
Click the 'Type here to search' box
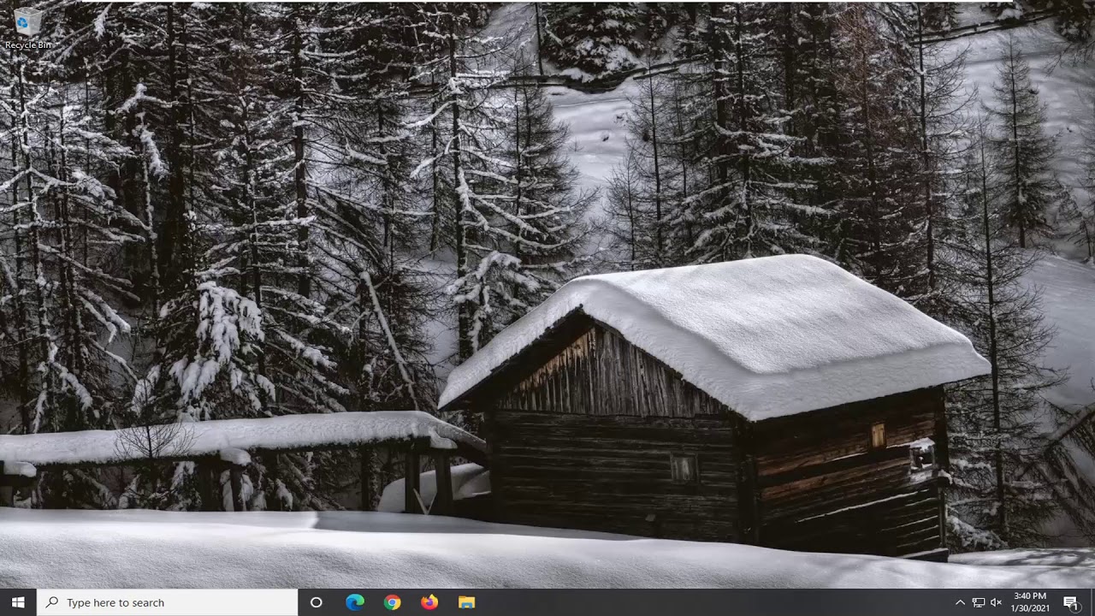click(x=167, y=602)
